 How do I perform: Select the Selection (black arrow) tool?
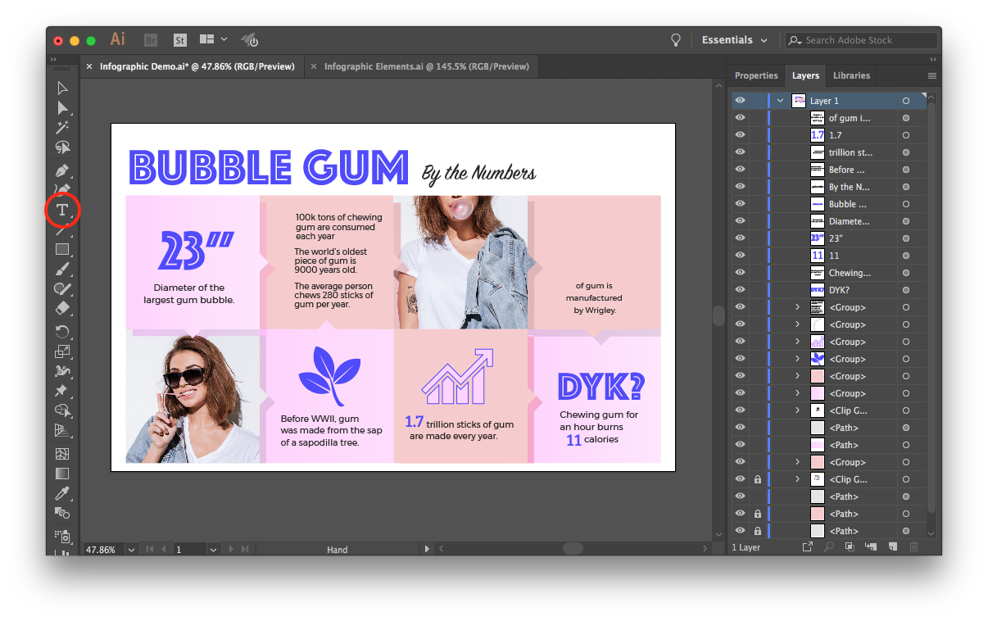click(62, 88)
